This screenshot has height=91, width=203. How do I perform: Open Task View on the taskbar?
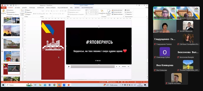click(x=35, y=85)
